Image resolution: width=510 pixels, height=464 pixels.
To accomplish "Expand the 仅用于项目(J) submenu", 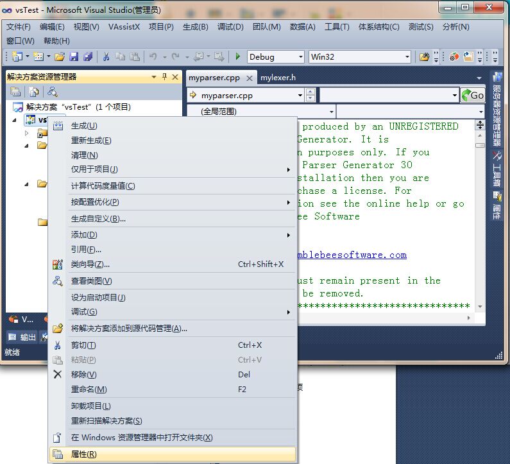I will pyautogui.click(x=289, y=169).
